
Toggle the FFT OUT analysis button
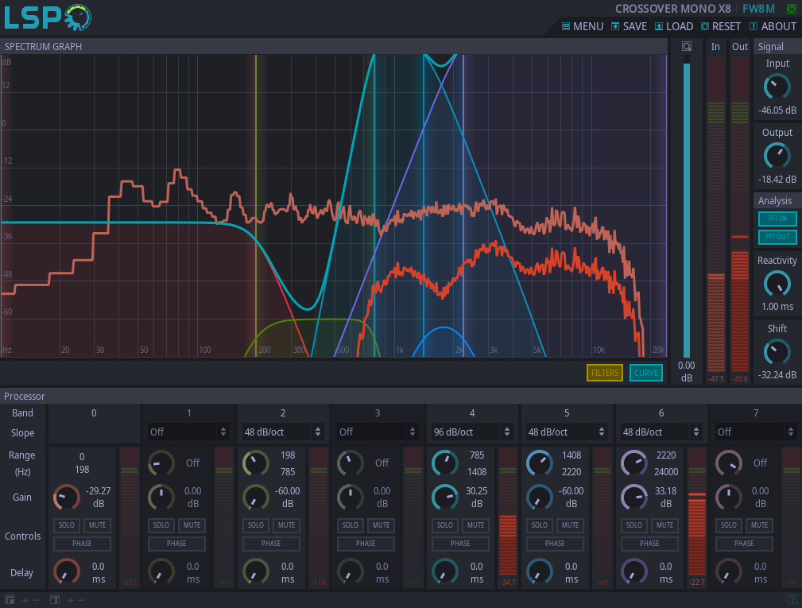pos(777,237)
